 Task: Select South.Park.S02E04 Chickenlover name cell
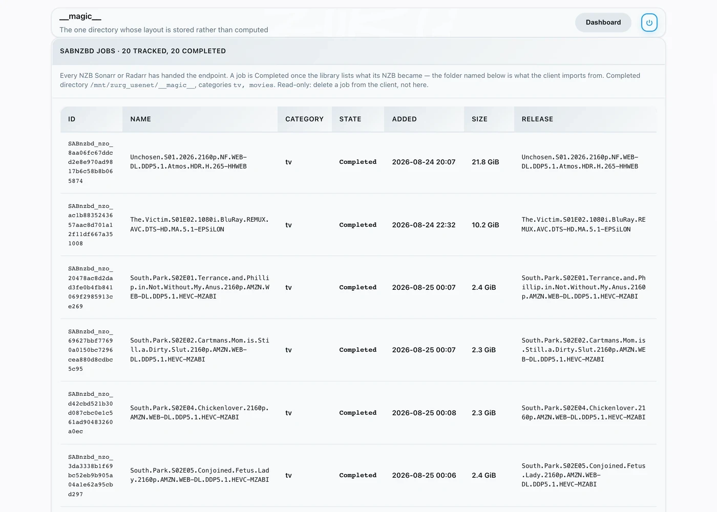click(x=199, y=413)
